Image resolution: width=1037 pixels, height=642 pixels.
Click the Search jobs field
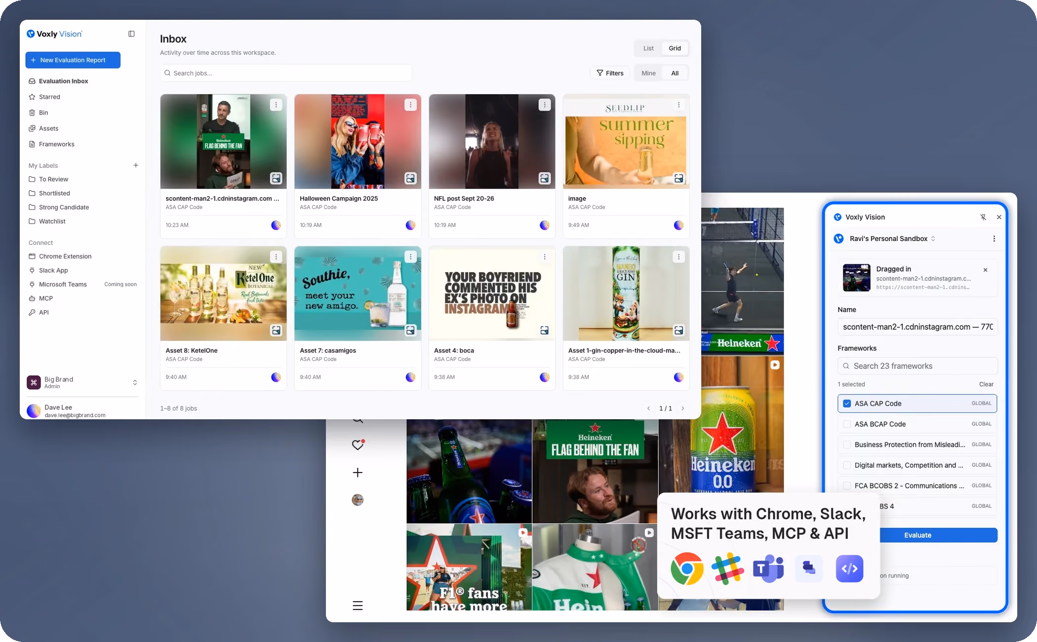(286, 73)
